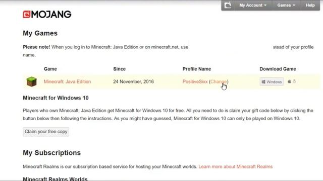
Task: Click the Claim your free copy button
Action: (46, 132)
